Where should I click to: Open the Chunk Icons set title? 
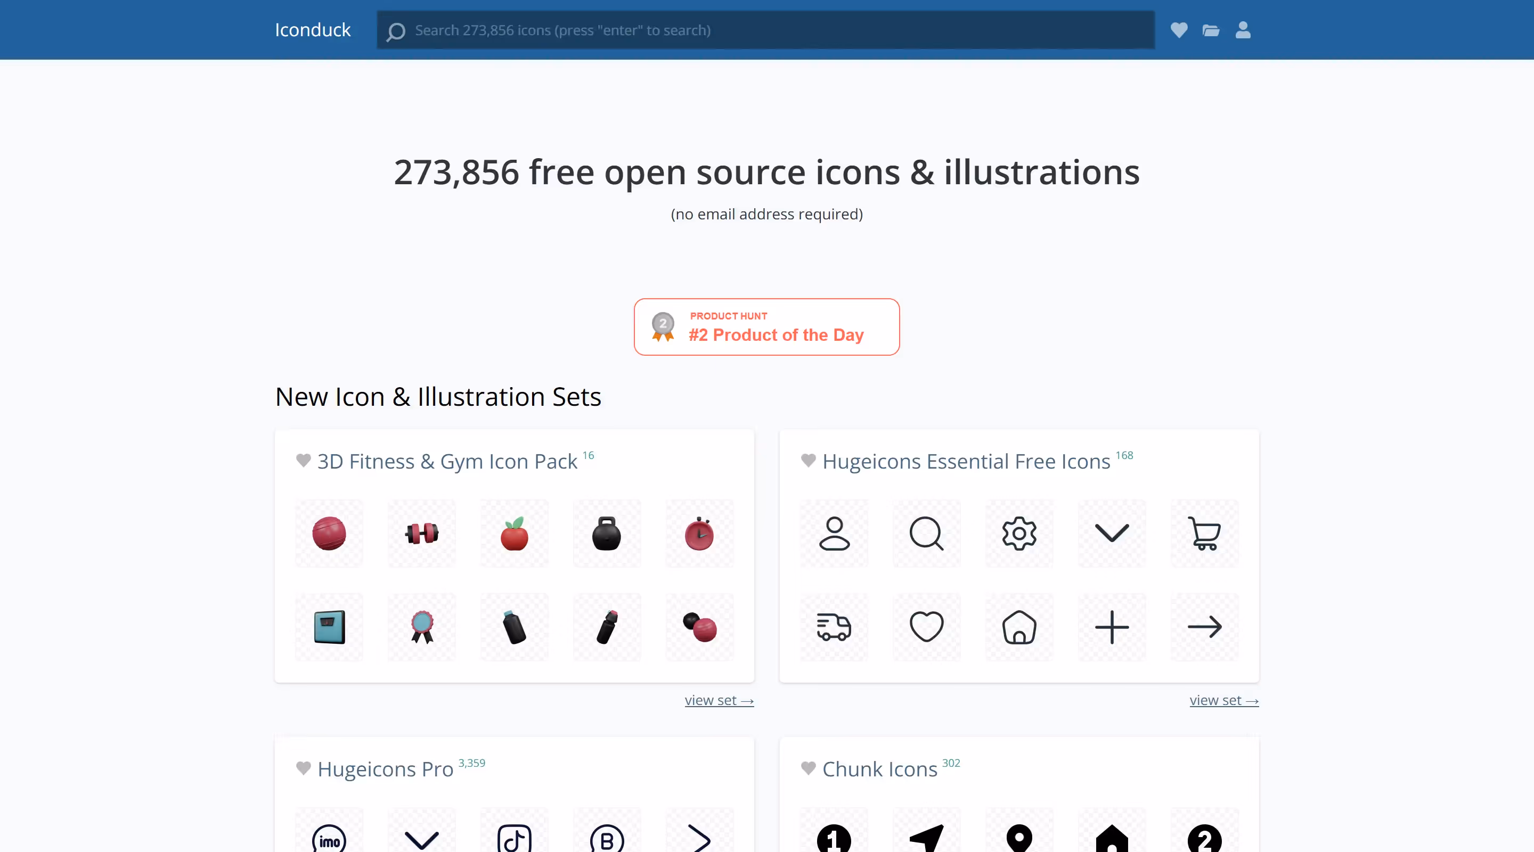879,769
